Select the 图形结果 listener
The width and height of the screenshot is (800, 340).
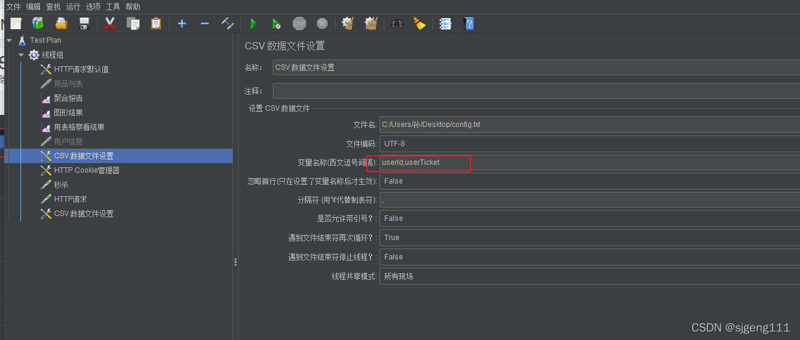pyautogui.click(x=68, y=113)
